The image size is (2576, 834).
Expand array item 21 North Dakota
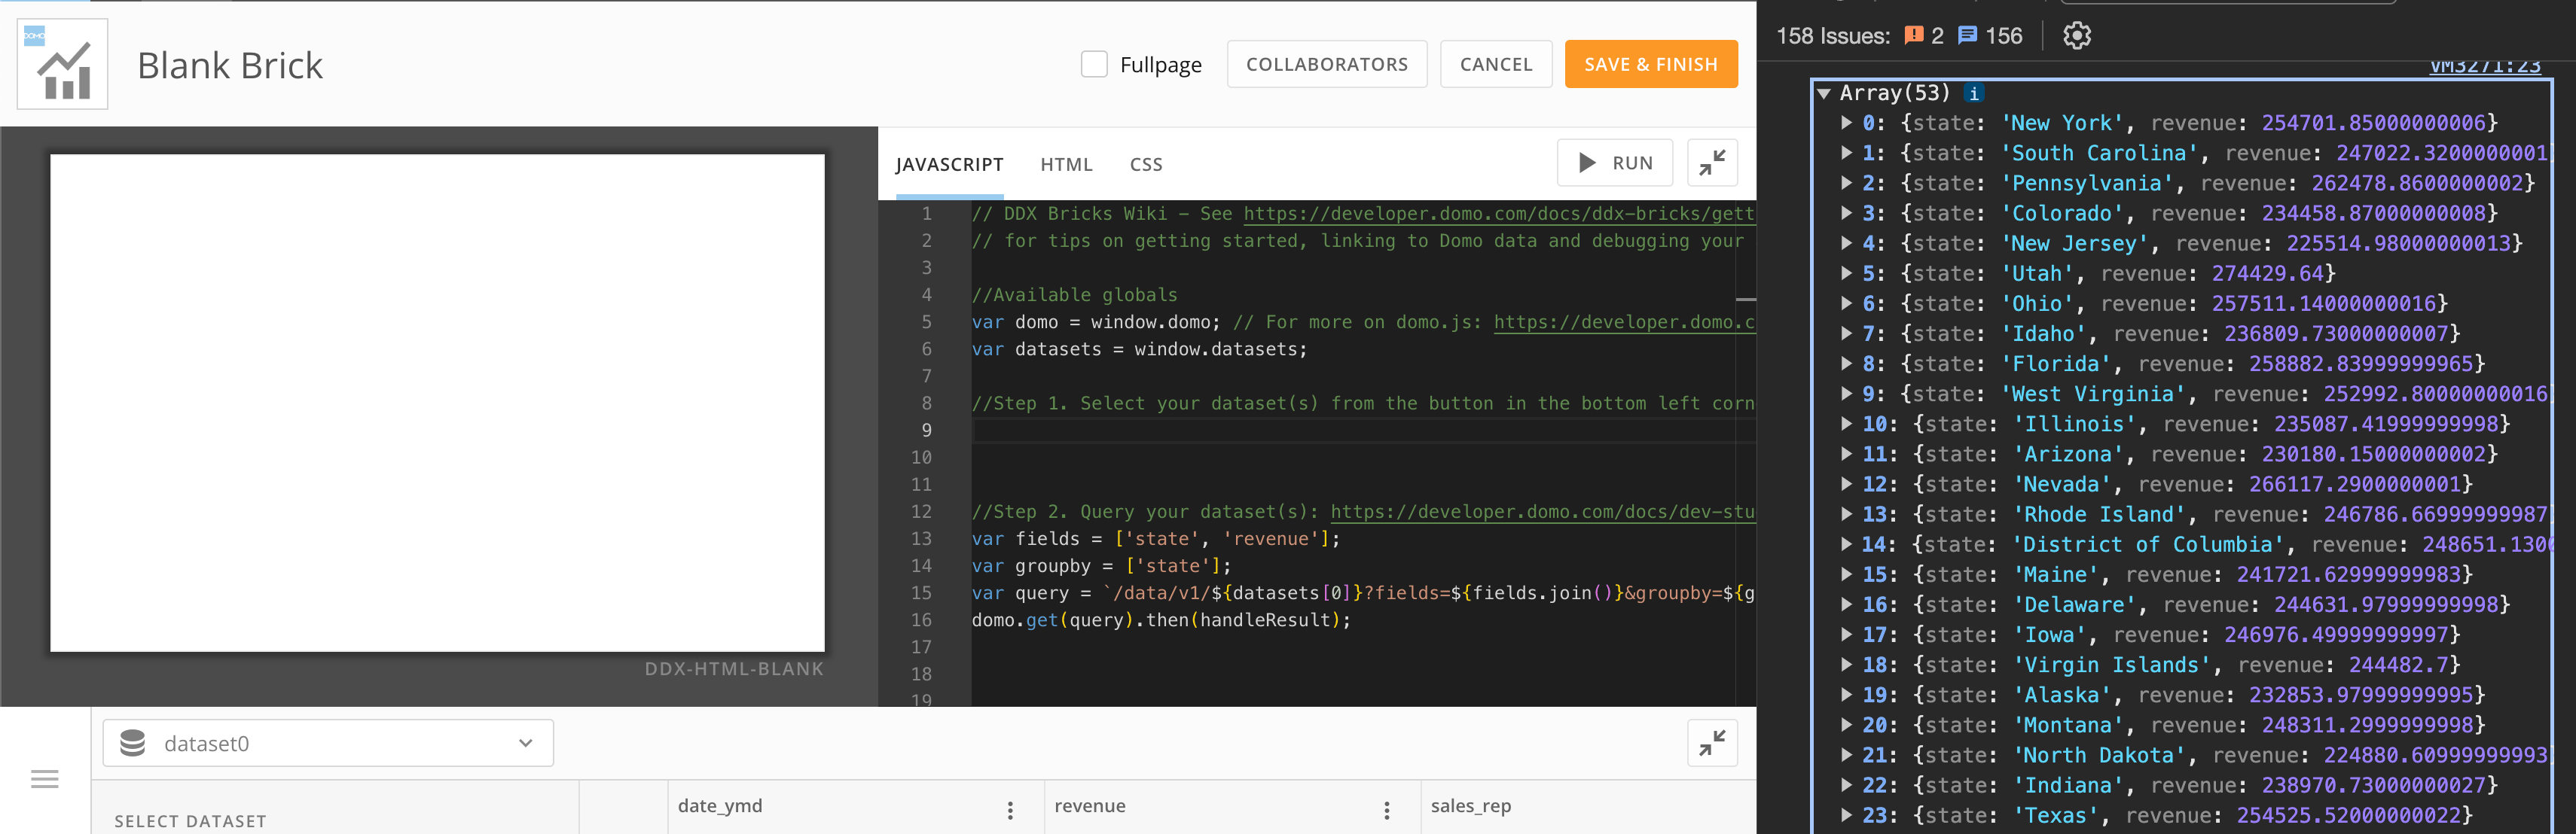pos(1846,755)
